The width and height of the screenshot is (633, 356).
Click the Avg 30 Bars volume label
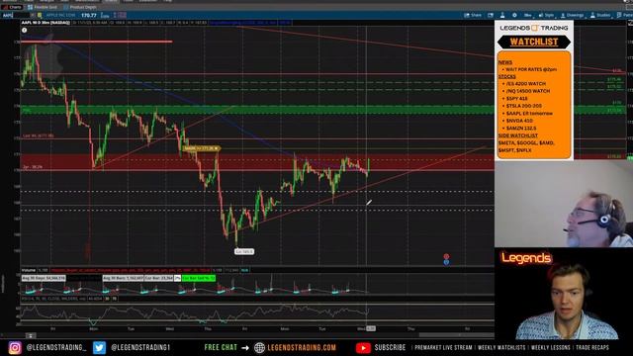click(123, 278)
